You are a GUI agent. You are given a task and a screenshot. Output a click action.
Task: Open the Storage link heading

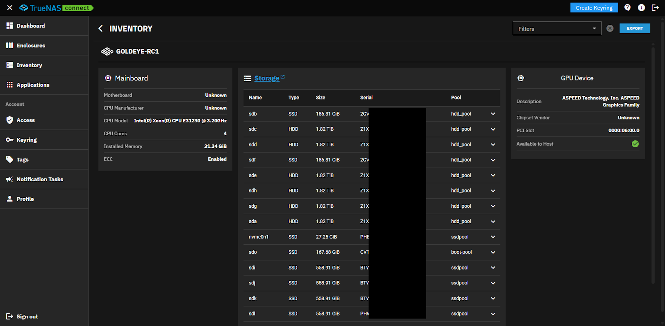pos(266,78)
